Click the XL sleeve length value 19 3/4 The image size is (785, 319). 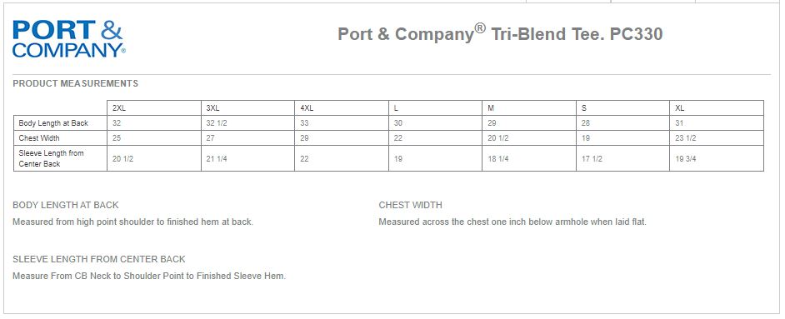pyautogui.click(x=685, y=159)
